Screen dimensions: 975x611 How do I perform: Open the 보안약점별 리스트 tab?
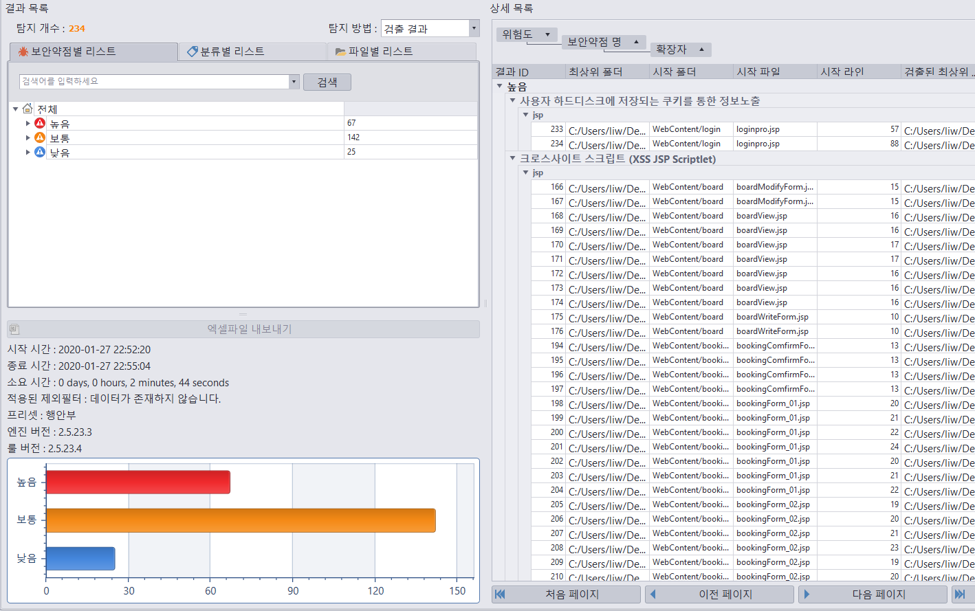pos(94,52)
